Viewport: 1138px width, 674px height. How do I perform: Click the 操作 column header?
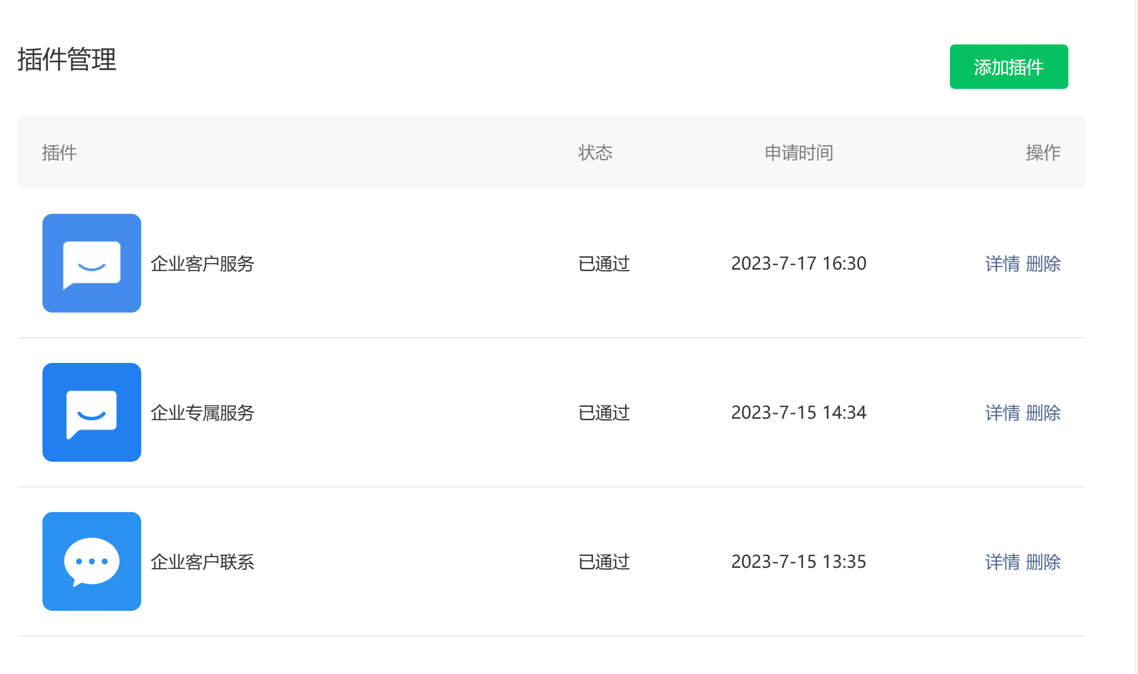click(1043, 153)
